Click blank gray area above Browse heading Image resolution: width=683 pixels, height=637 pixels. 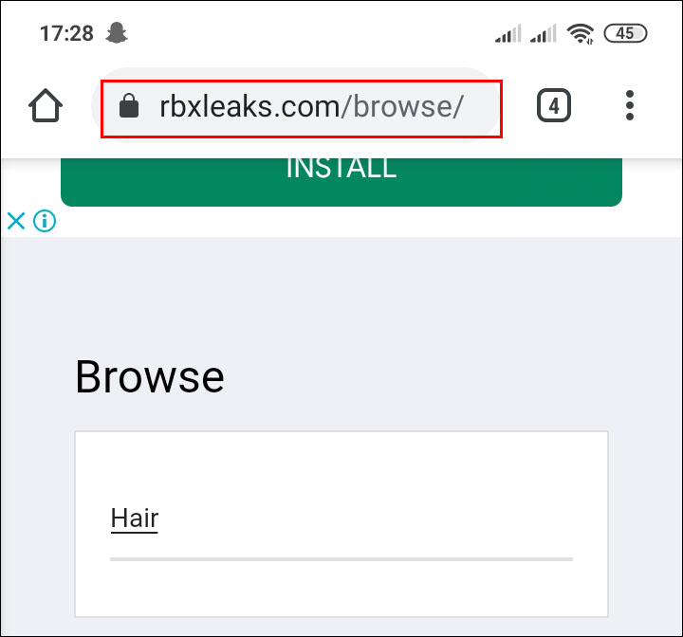341,292
